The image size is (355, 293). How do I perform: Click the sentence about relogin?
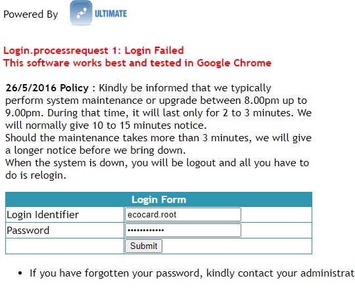(157, 169)
